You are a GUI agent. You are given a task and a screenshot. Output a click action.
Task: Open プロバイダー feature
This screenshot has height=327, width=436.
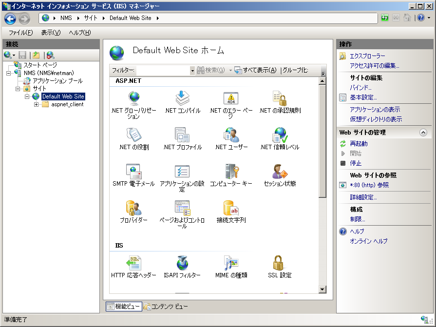tap(134, 212)
